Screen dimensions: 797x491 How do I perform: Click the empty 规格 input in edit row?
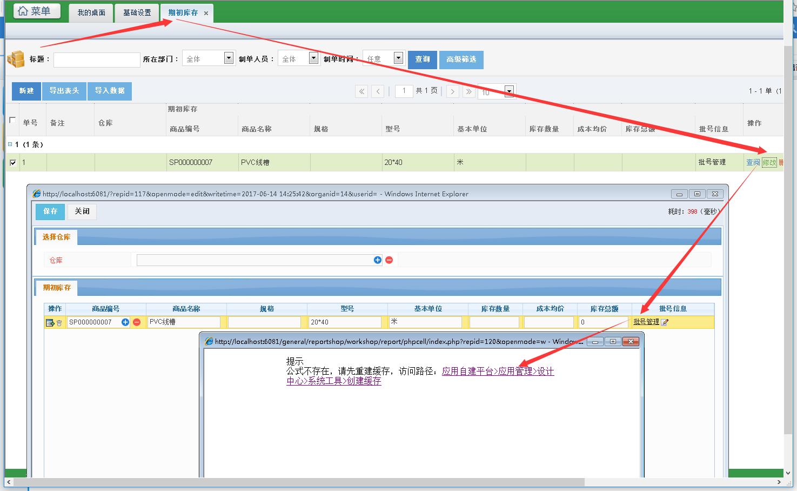pyautogui.click(x=264, y=322)
